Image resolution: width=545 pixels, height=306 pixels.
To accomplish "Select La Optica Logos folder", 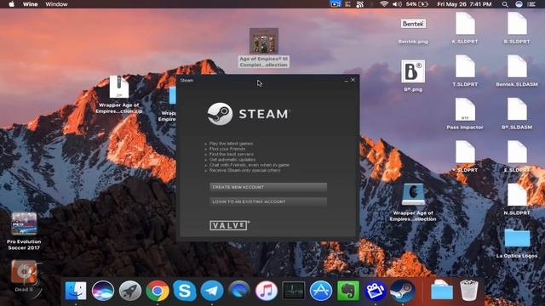I will pos(517,243).
